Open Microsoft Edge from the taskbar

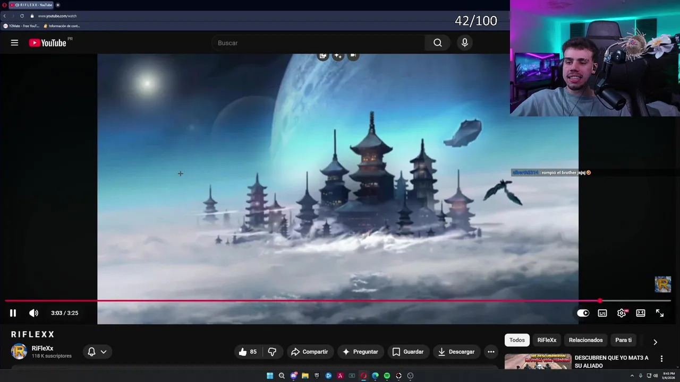(375, 376)
